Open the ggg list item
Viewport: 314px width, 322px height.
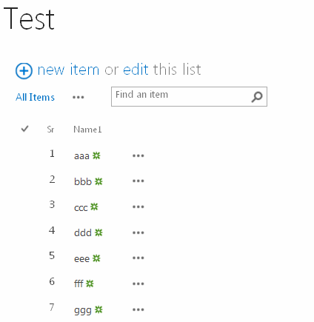(x=83, y=310)
